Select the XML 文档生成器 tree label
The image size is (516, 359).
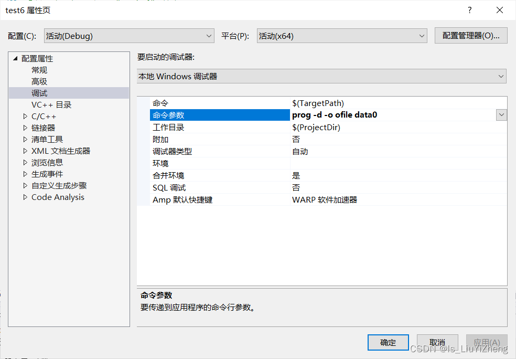(60, 151)
